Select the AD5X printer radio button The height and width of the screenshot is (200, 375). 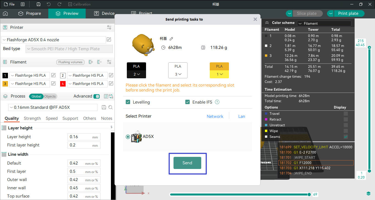[128, 137]
